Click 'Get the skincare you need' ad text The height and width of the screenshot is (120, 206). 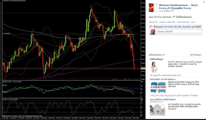coord(185,64)
